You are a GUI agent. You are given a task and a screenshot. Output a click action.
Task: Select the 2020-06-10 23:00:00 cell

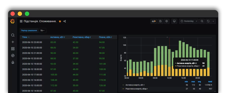coord(32,42)
